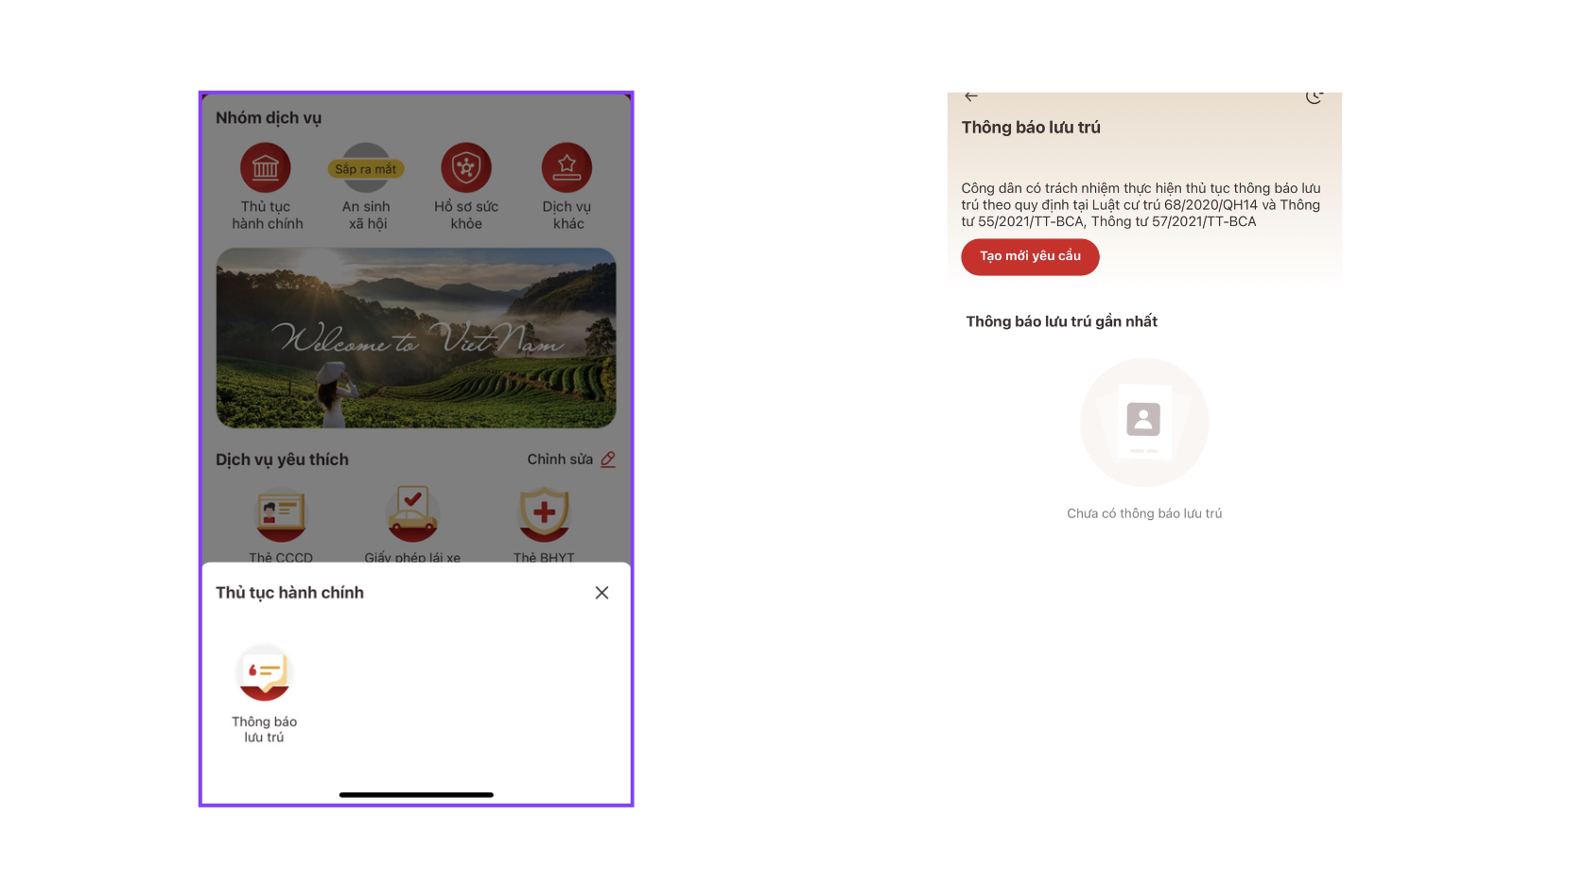This screenshot has width=1585, height=885.
Task: Tap the Dịch vụ yêu thích section title
Action: point(282,460)
